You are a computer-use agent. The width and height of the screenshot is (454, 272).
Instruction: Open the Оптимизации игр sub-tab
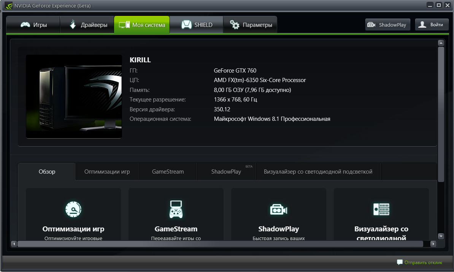click(107, 172)
